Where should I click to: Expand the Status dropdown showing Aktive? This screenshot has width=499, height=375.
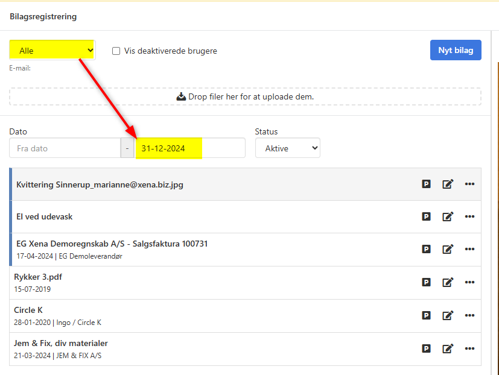click(287, 148)
